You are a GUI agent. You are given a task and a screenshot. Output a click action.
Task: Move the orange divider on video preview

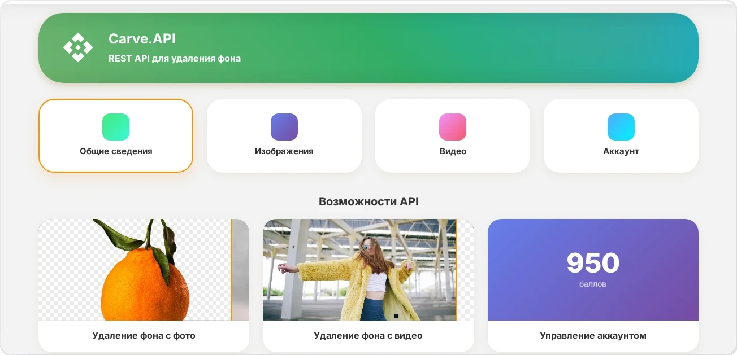(456, 270)
